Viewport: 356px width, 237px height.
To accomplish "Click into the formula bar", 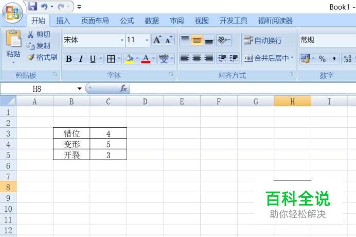I will [x=243, y=88].
